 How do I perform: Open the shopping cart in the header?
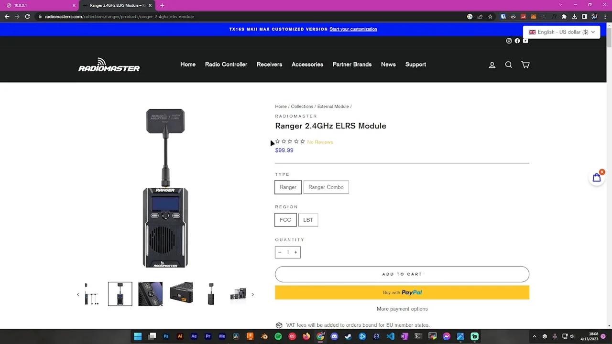click(525, 64)
